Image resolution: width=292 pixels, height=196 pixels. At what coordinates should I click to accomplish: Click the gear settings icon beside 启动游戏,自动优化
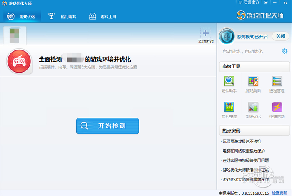coord(284,51)
